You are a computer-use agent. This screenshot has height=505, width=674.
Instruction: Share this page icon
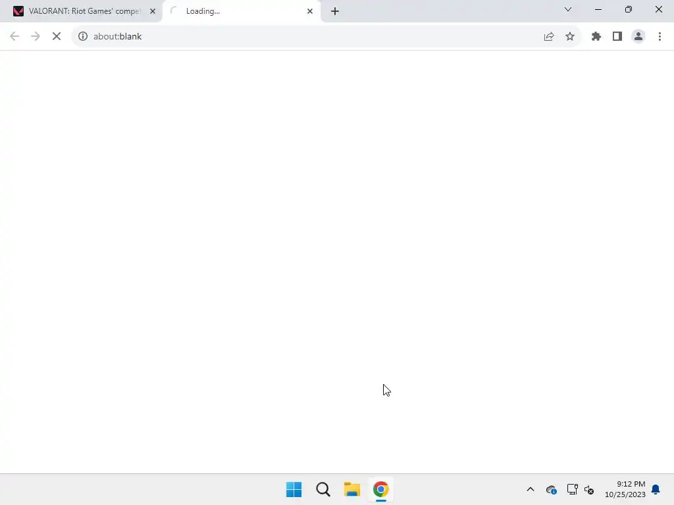[549, 37]
